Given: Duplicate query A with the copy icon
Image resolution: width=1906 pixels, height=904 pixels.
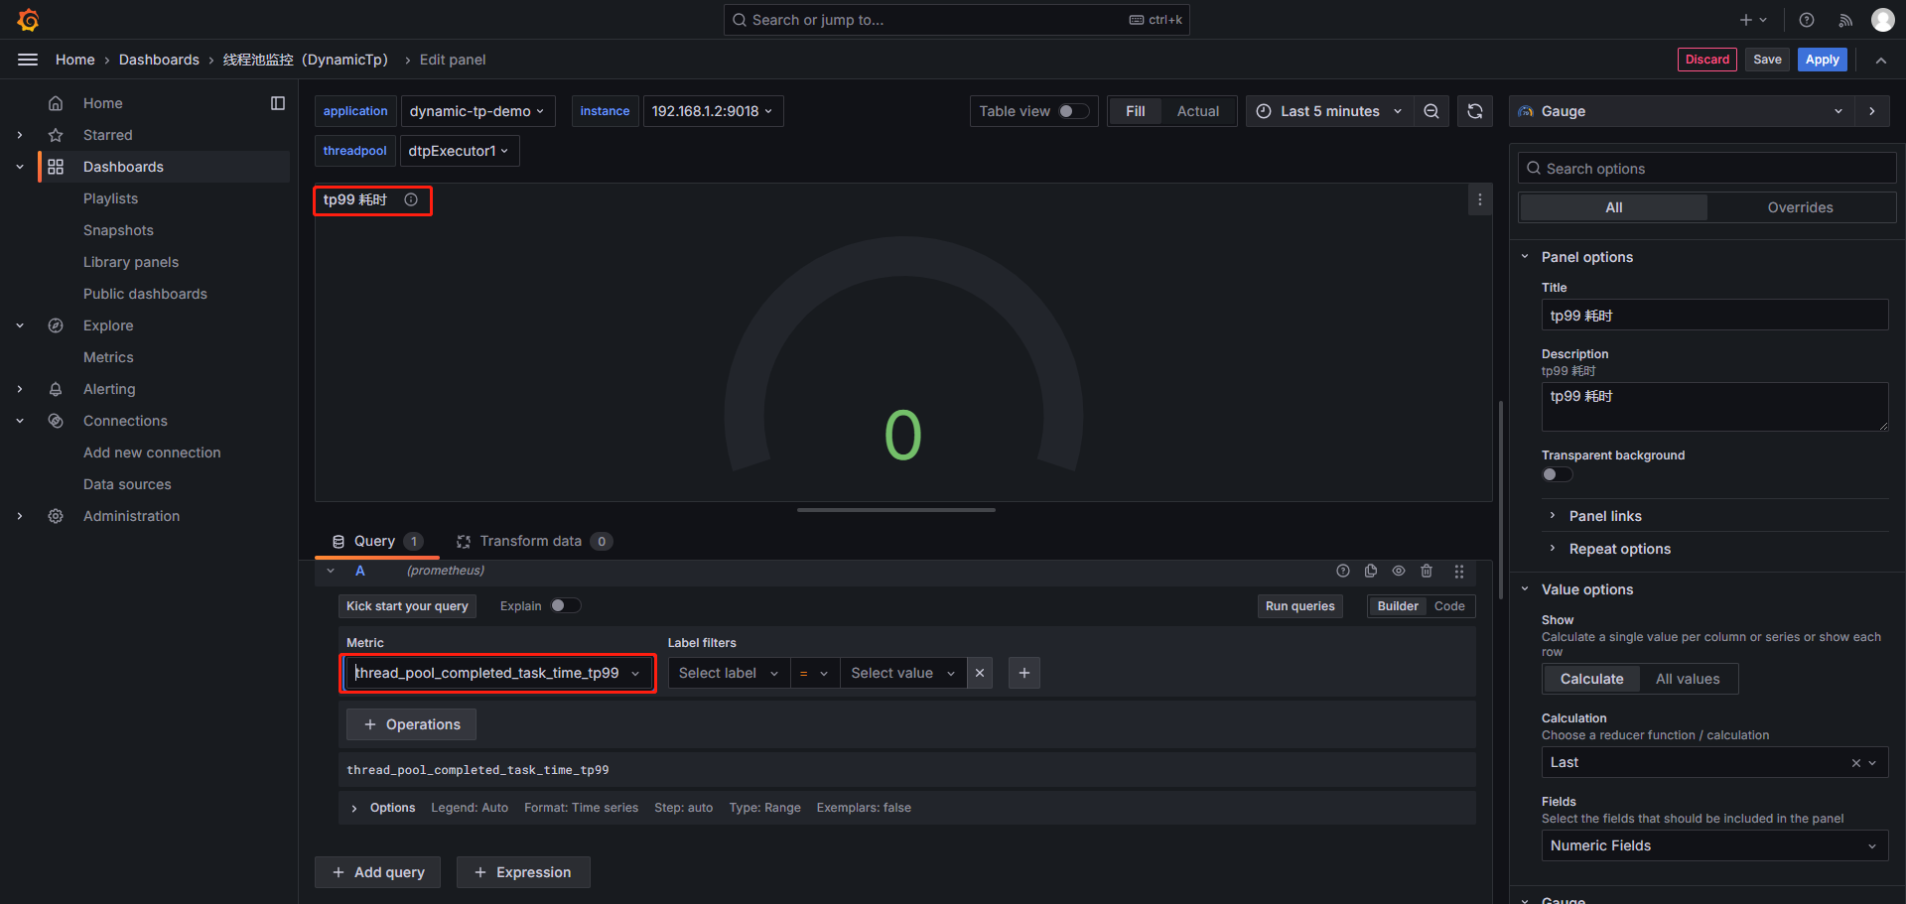Looking at the screenshot, I should pos(1371,571).
